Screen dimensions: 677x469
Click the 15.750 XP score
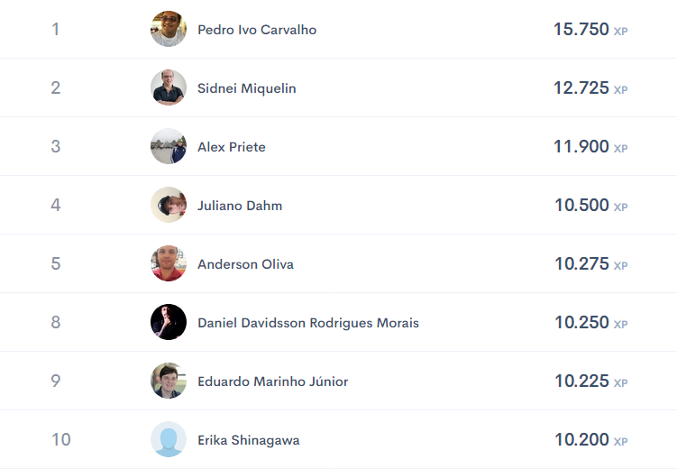tap(590, 30)
